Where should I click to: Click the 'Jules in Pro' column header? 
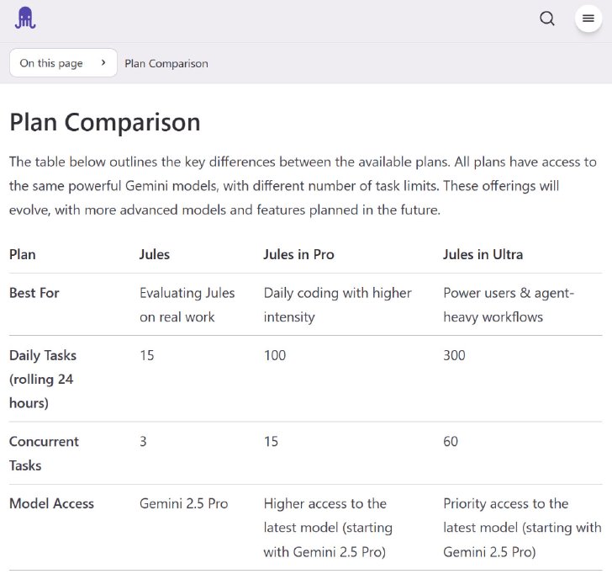(x=298, y=254)
